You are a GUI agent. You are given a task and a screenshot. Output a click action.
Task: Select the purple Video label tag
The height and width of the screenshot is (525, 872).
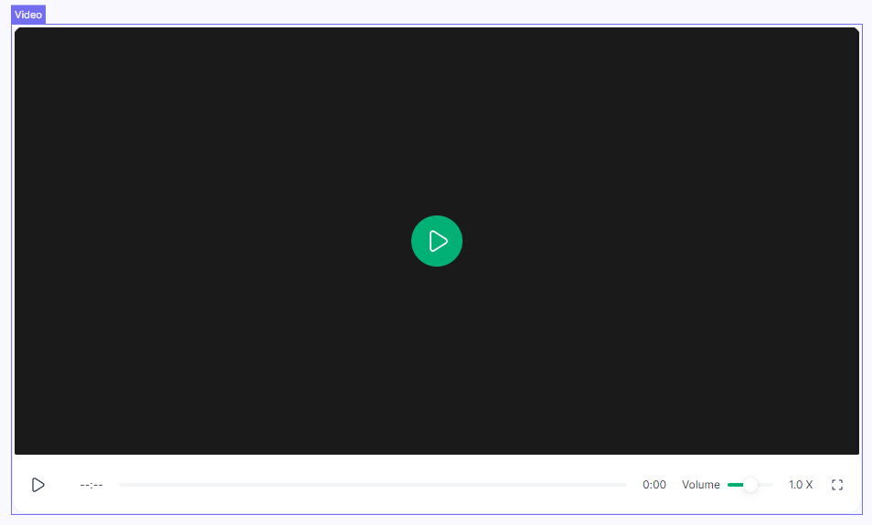pos(28,15)
